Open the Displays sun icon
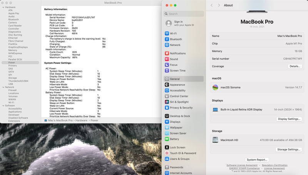The height and width of the screenshot is (175, 308). point(167,122)
